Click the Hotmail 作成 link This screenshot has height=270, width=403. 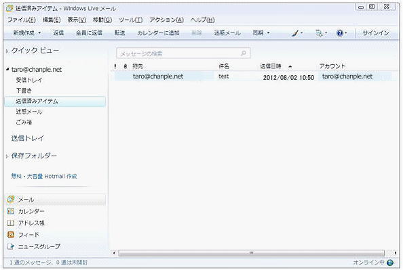point(44,176)
